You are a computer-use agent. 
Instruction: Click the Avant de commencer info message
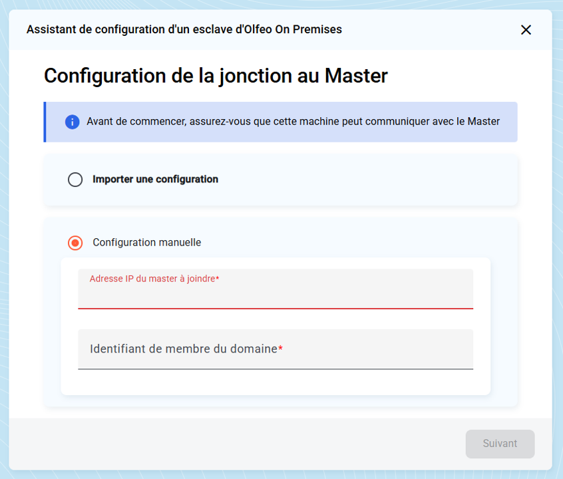(x=293, y=122)
